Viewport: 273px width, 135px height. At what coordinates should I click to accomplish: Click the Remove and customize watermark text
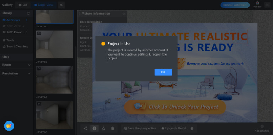pyautogui.click(x=215, y=63)
